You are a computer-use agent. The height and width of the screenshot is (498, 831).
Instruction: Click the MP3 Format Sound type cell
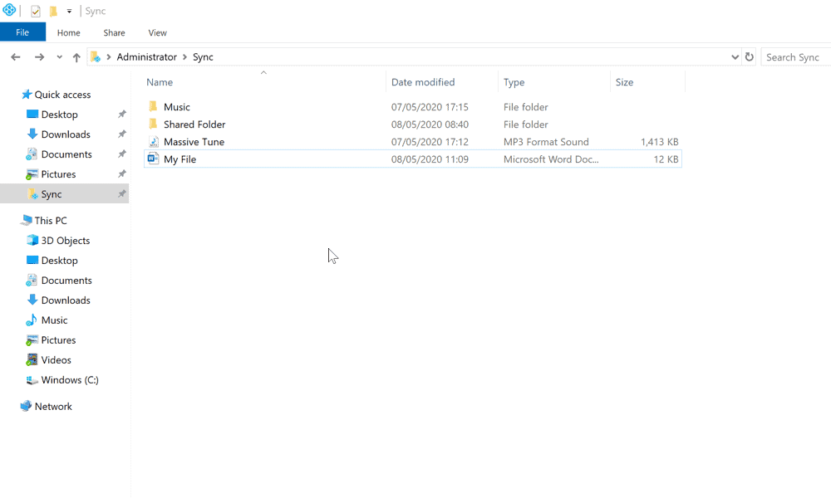click(546, 142)
